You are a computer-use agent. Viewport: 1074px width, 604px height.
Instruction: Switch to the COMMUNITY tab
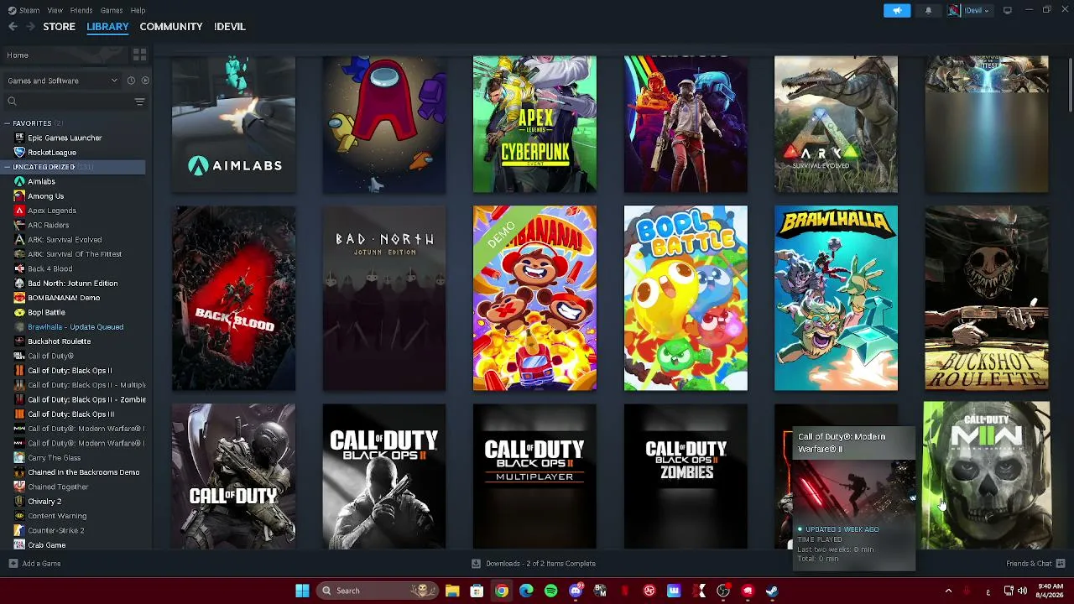171,27
